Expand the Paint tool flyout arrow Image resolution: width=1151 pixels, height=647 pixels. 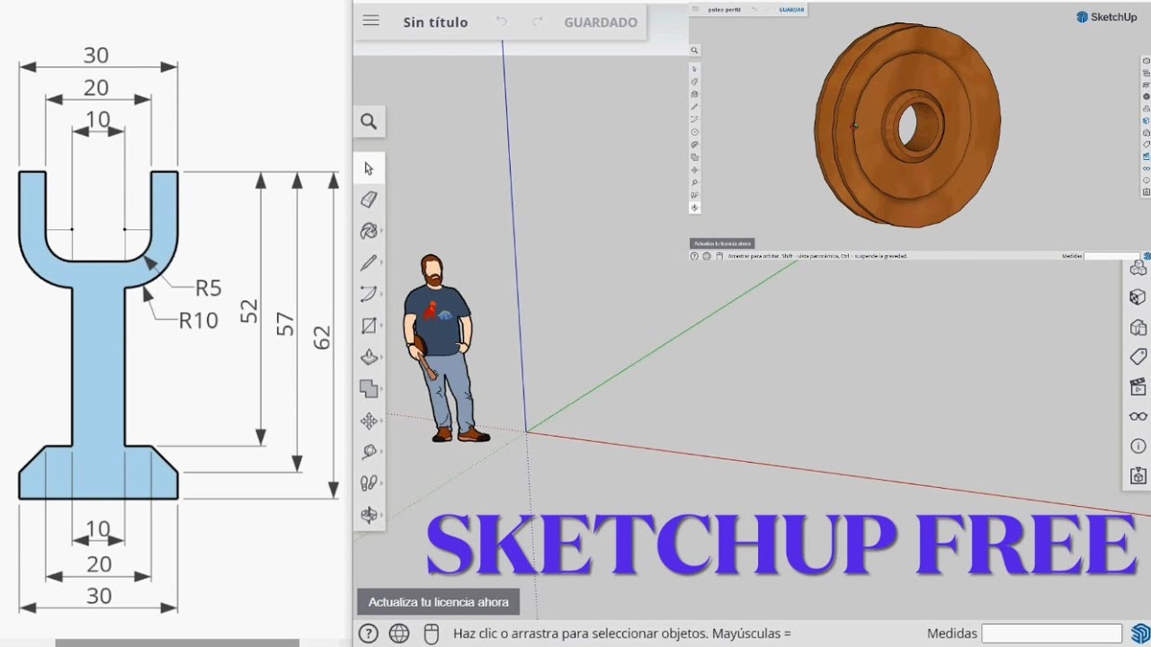[x=383, y=231]
